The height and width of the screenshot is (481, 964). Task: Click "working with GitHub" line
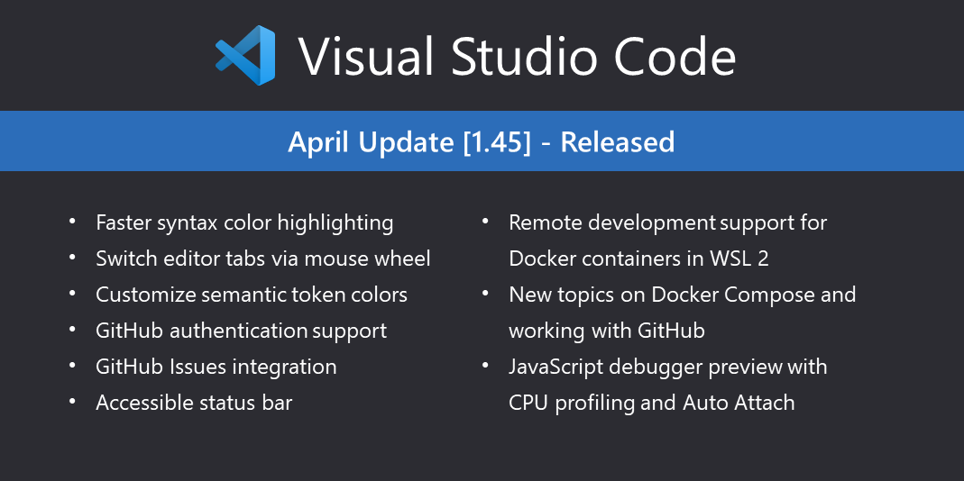click(x=607, y=331)
